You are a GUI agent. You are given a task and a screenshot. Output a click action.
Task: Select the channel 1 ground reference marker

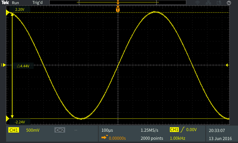coord(3,65)
